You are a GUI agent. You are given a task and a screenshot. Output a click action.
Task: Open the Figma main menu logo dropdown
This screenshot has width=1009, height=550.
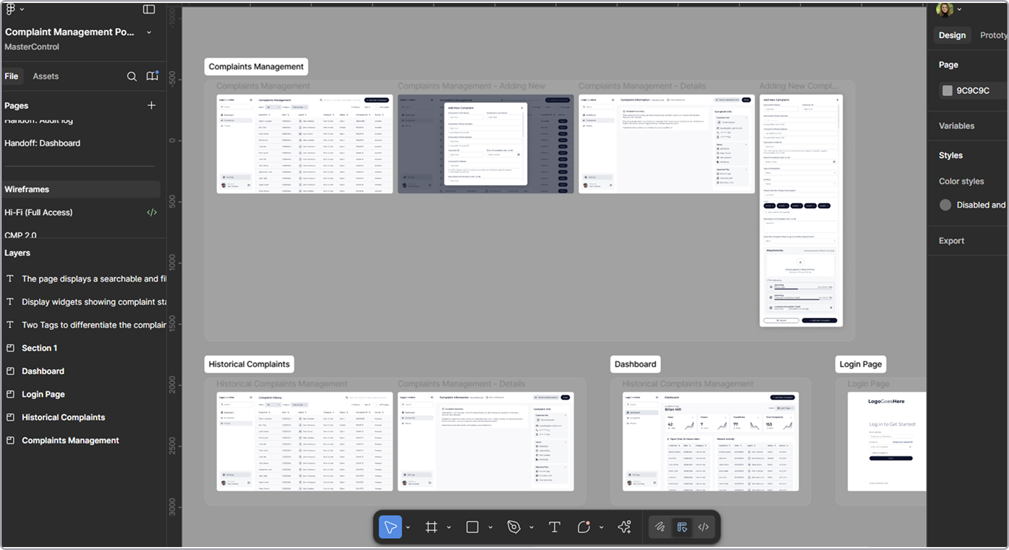14,9
